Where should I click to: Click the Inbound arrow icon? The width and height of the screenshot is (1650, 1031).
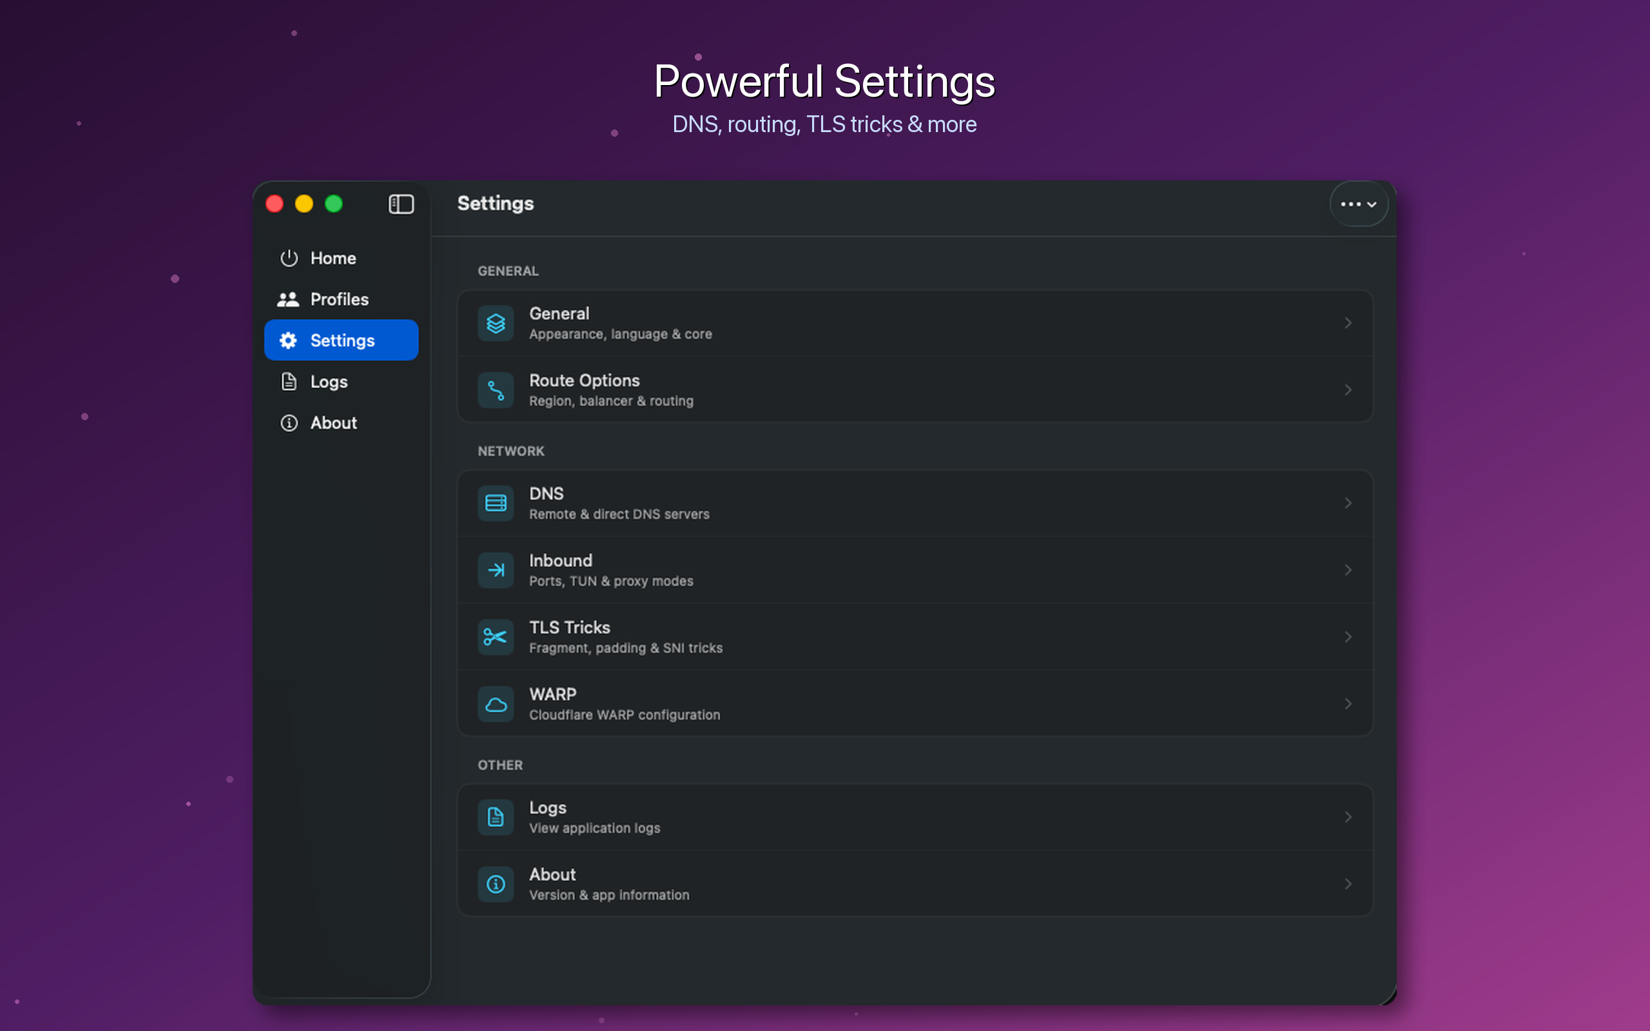point(496,570)
